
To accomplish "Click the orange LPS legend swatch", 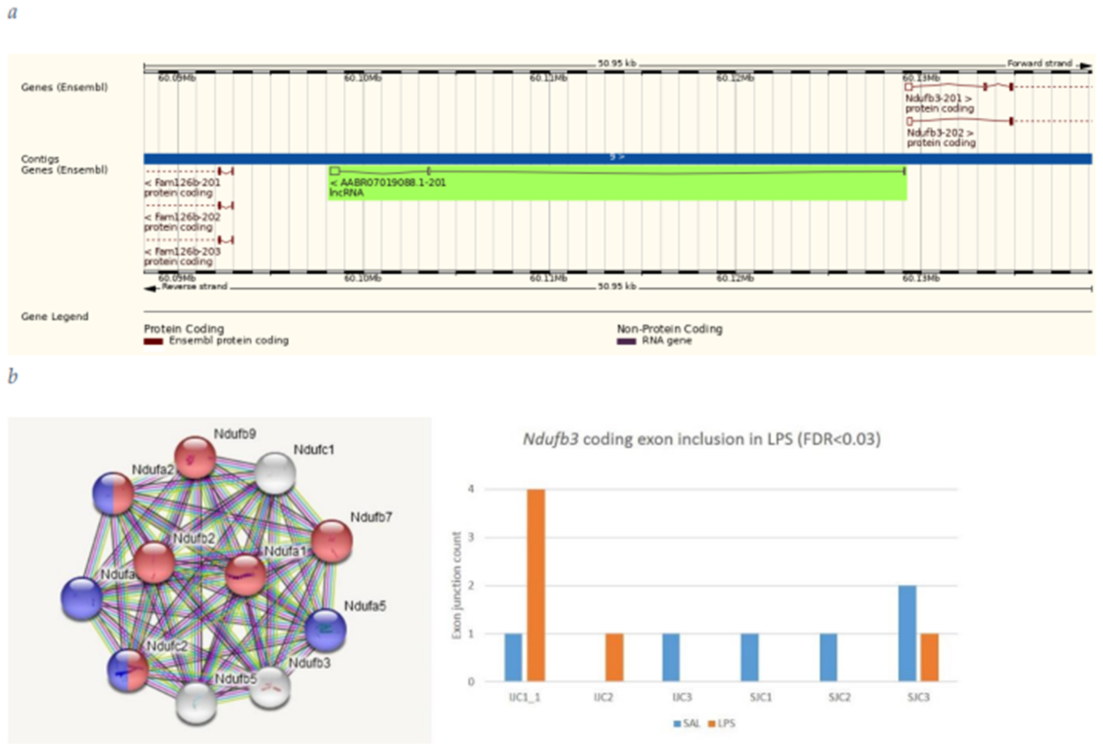I will [711, 723].
